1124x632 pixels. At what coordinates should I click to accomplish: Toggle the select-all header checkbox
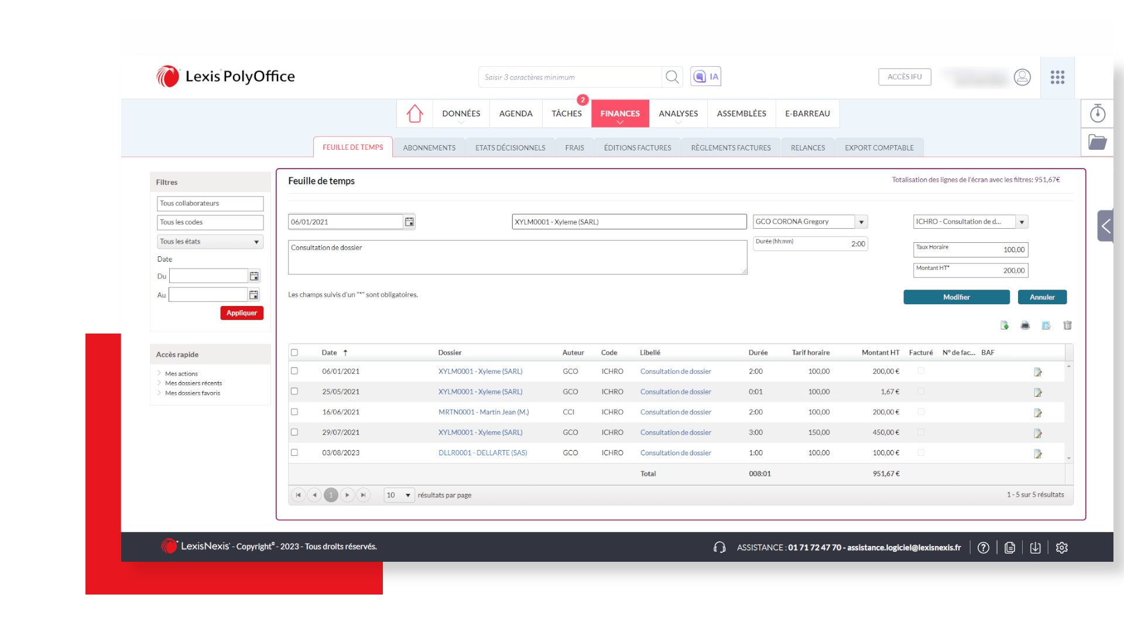pyautogui.click(x=294, y=352)
